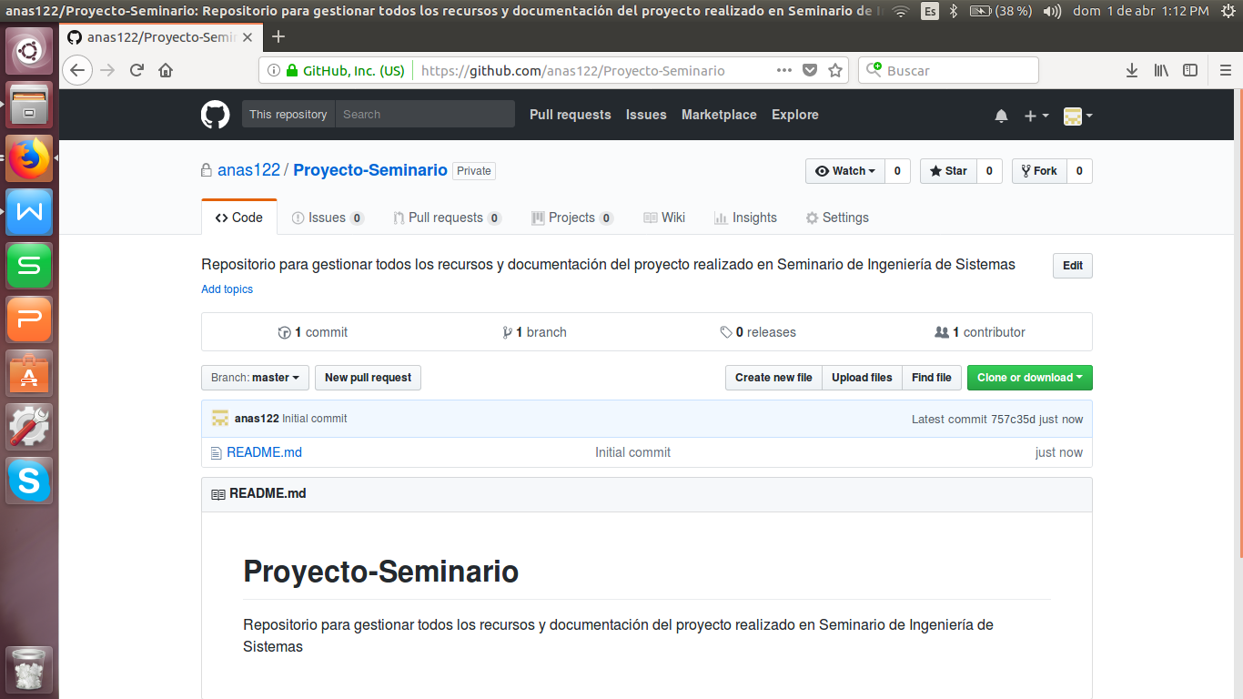Viewport: 1243px width, 699px height.
Task: Open the Insights tab
Action: 745,218
